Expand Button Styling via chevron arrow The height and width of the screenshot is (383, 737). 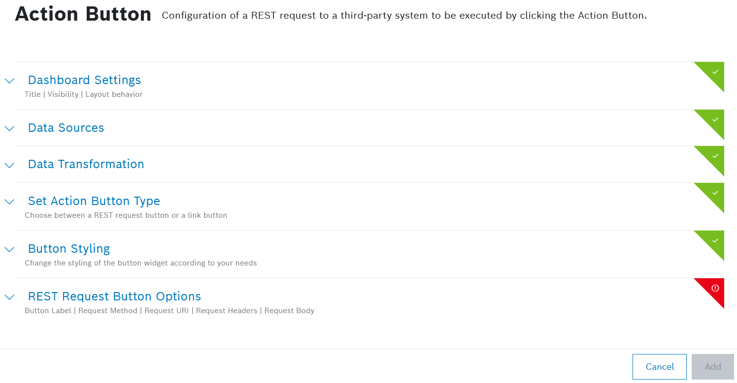pyautogui.click(x=9, y=249)
